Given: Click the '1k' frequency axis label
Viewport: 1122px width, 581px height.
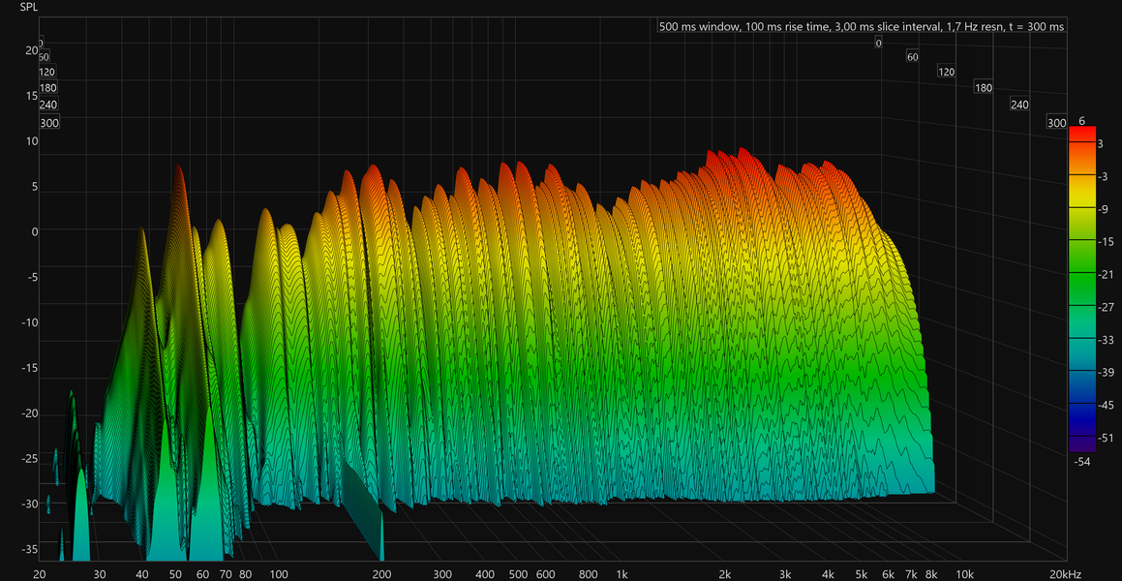Looking at the screenshot, I should pos(622,574).
